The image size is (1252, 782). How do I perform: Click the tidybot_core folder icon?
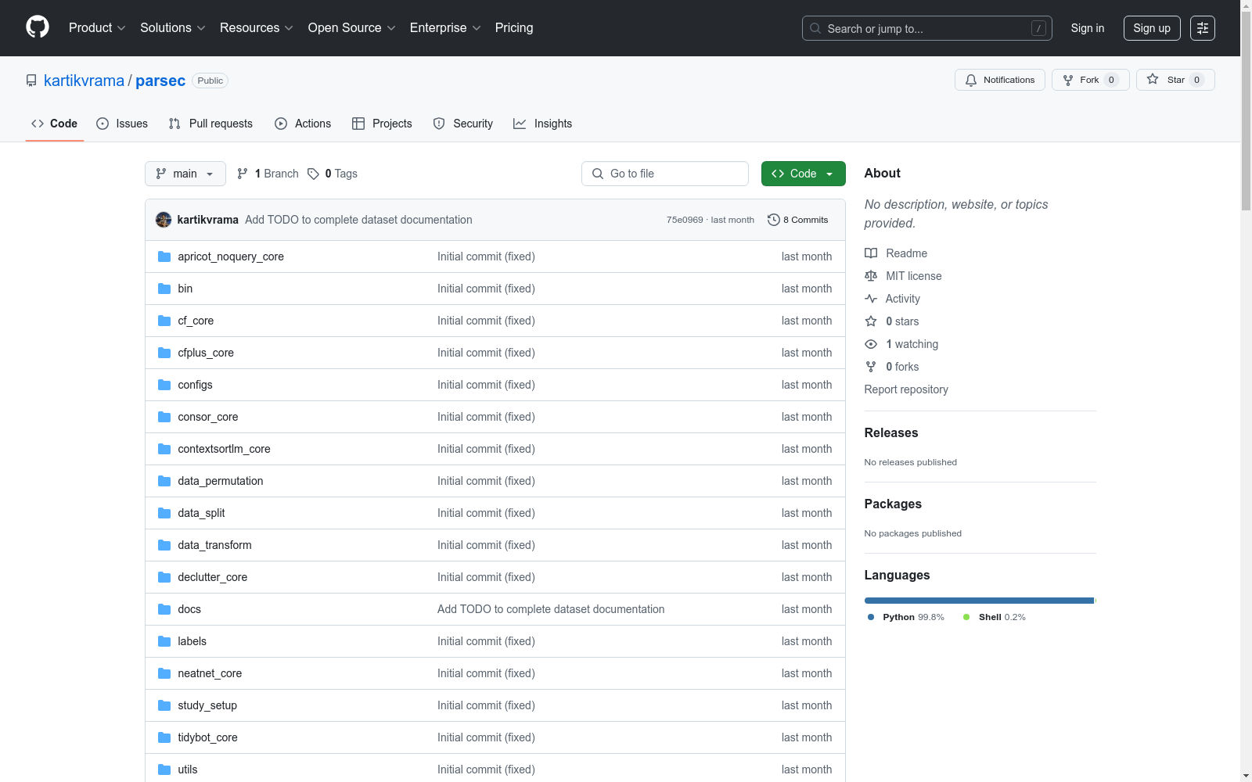[164, 737]
